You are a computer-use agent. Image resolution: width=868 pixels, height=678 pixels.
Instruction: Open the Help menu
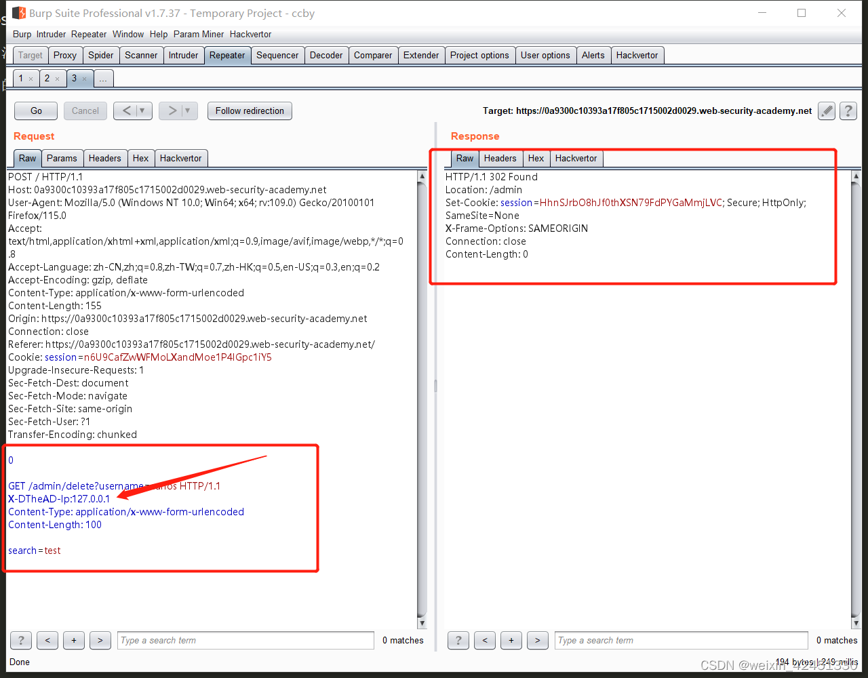(159, 34)
